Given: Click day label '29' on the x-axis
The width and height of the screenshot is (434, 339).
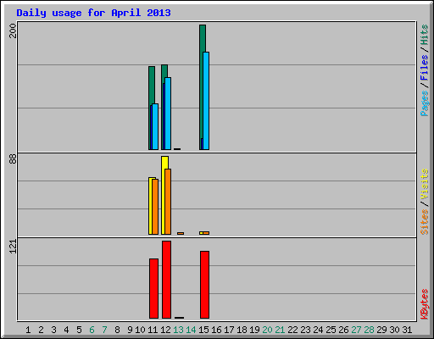Looking at the screenshot, I should 381,330.
